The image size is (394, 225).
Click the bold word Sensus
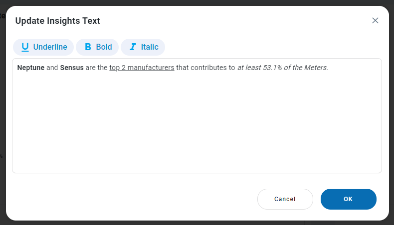(x=72, y=68)
